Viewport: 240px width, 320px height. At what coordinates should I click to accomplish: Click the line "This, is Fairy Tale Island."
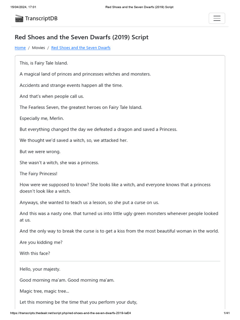click(44, 63)
